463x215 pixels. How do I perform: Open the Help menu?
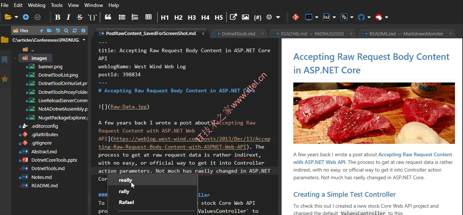point(114,5)
